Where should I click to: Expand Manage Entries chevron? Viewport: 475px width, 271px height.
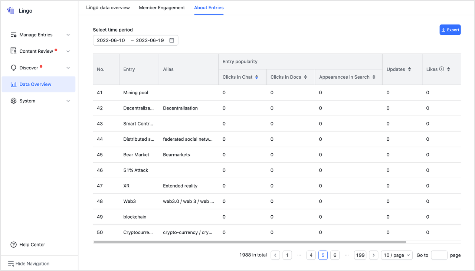[x=68, y=35]
